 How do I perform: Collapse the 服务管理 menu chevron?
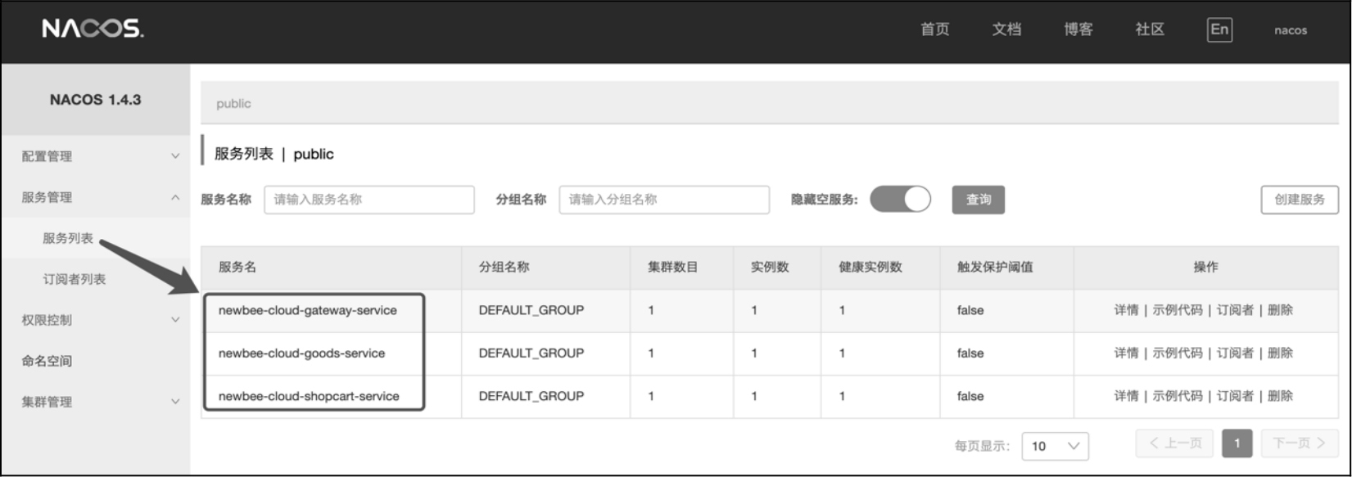tap(175, 197)
